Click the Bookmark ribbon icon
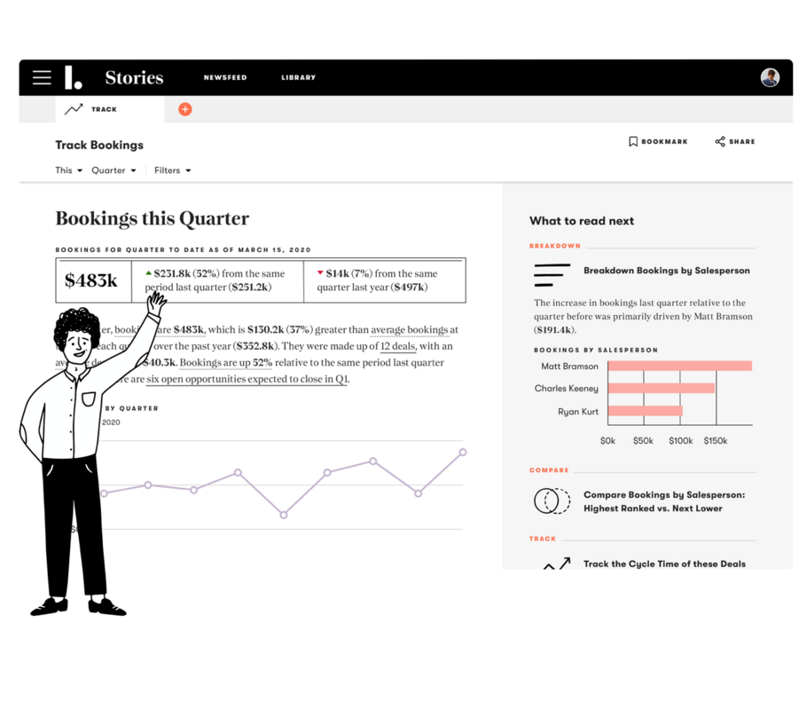This screenshot has height=710, width=799. pos(632,140)
